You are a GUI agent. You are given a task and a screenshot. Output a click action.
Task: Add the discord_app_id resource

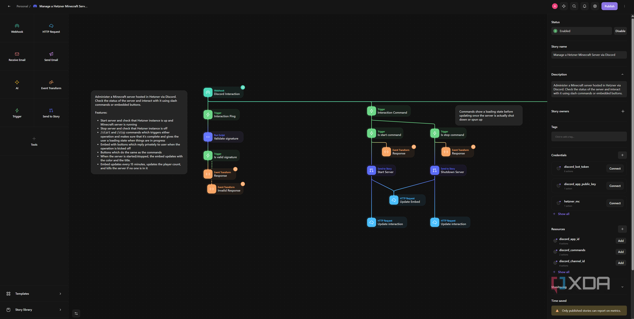point(621,241)
